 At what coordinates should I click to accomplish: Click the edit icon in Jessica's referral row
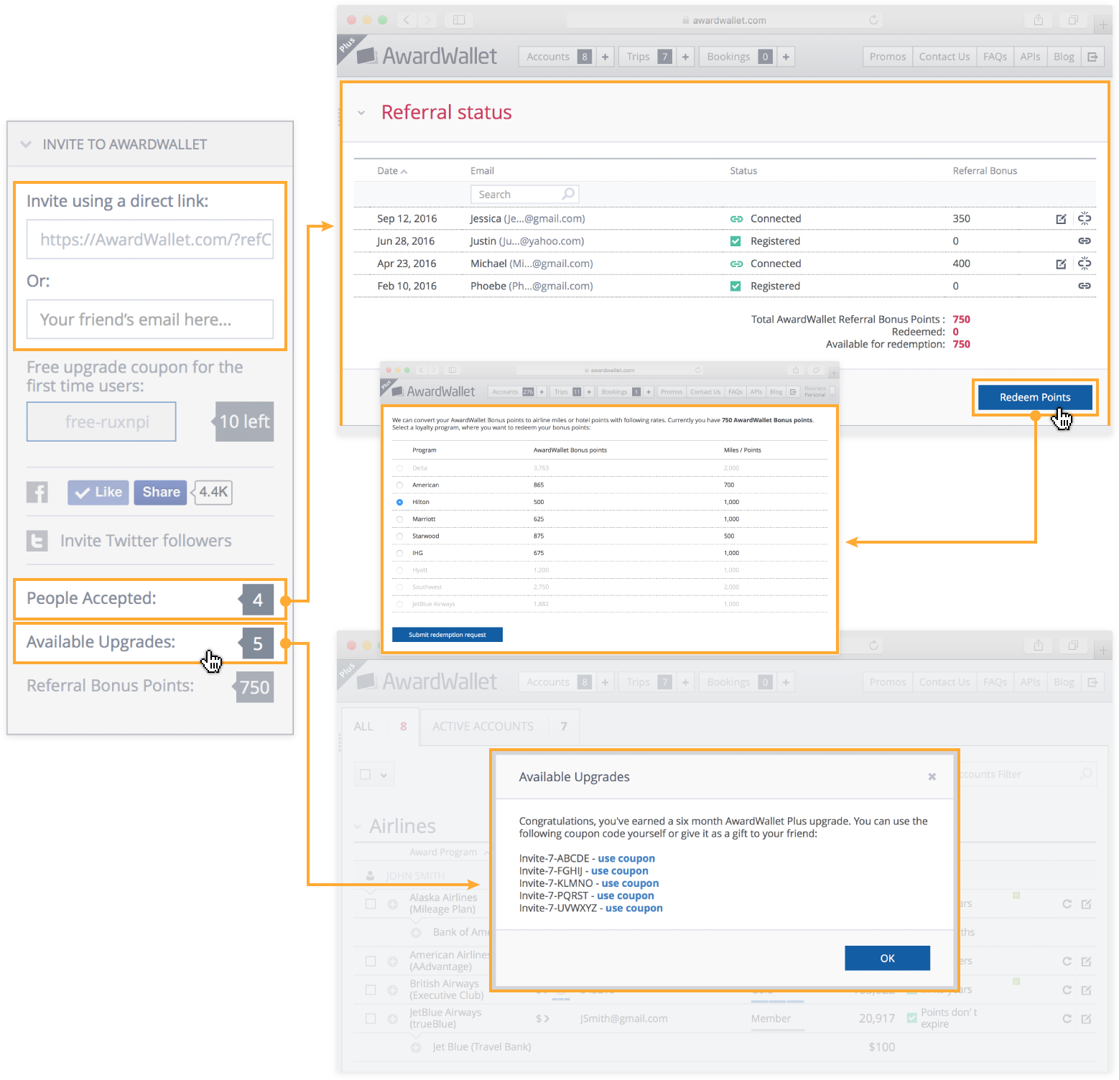(1061, 219)
